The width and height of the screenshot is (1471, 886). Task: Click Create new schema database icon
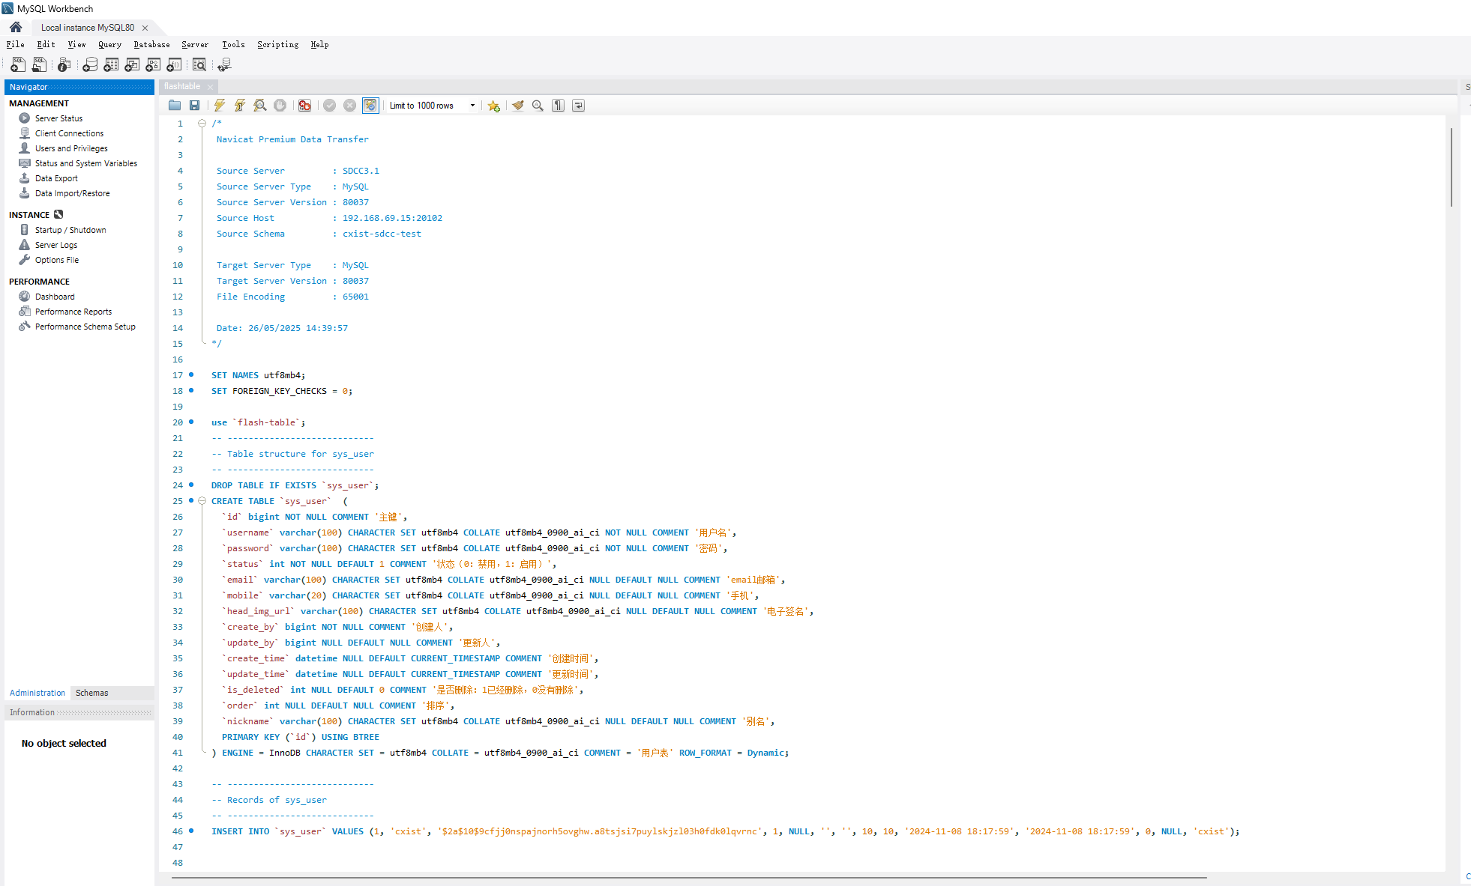(90, 65)
